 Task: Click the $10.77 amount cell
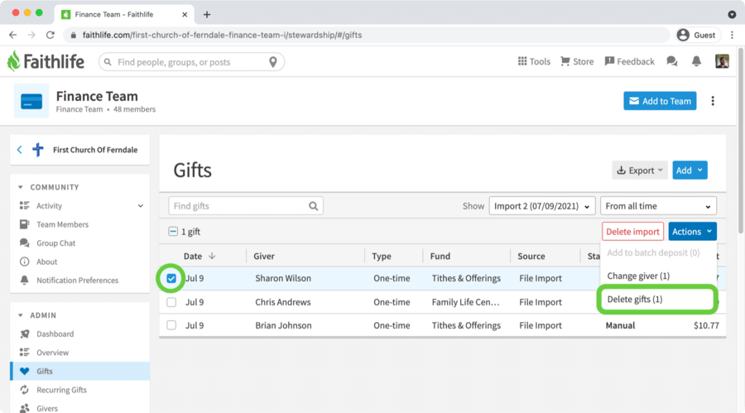(706, 325)
